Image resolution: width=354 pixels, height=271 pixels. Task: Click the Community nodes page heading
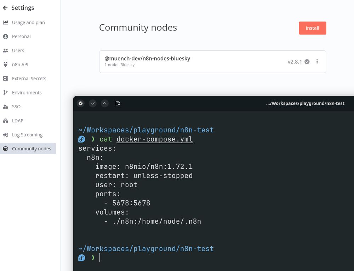point(138,28)
